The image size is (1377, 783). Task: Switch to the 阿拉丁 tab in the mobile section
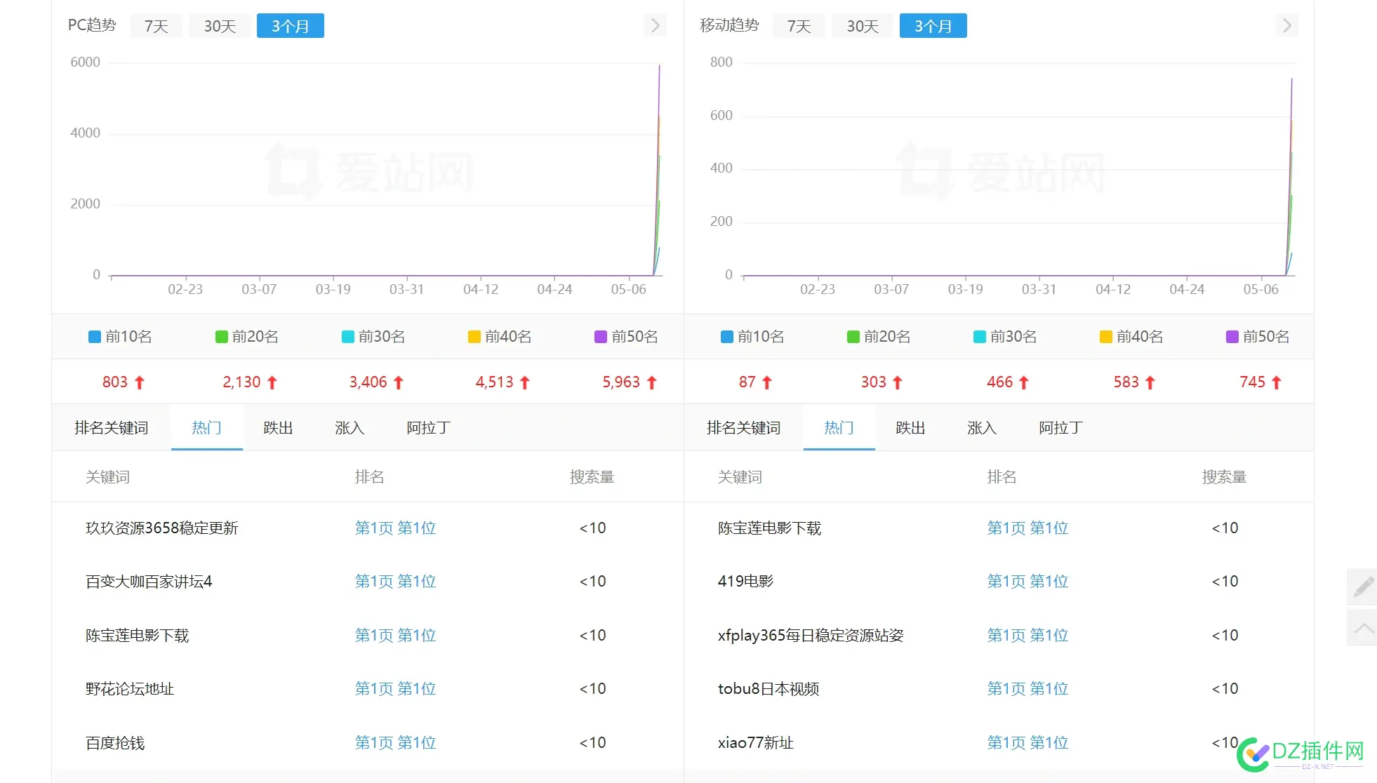1060,427
